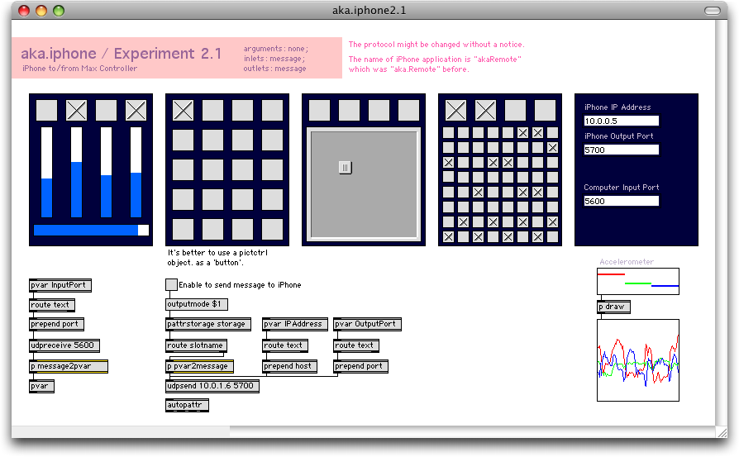Click the fourth vertical blue slider
The width and height of the screenshot is (739, 457).
(x=136, y=172)
